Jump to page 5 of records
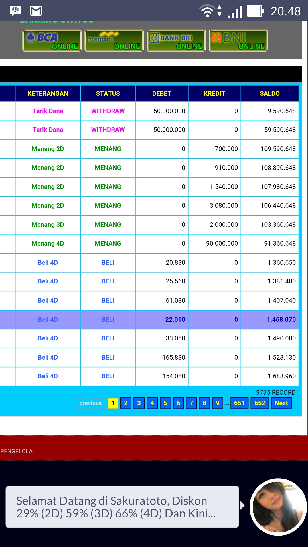The width and height of the screenshot is (308, 547). click(x=165, y=403)
